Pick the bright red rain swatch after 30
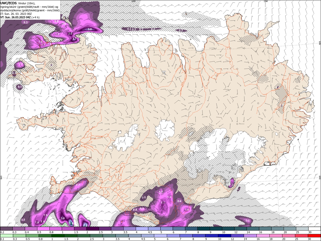The height and width of the screenshot is (241, 321). click(x=314, y=236)
